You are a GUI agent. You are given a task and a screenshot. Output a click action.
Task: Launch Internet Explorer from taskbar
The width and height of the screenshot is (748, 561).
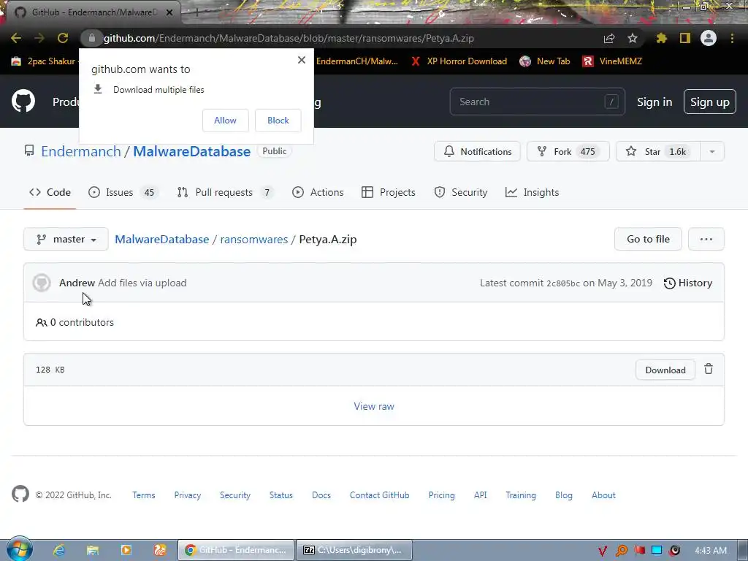[x=59, y=550]
